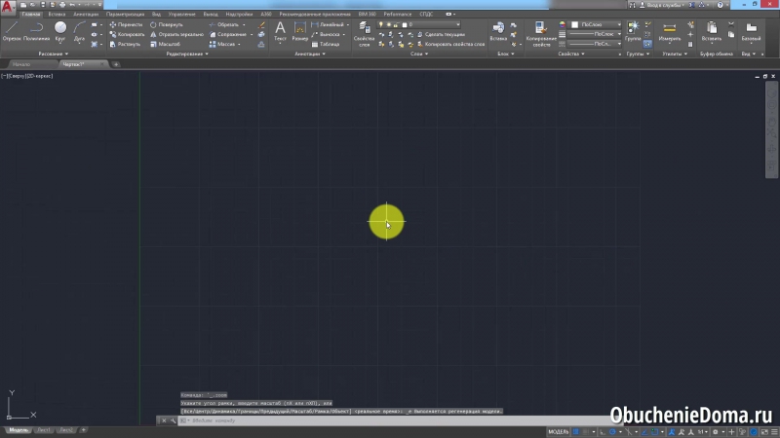Select the Круг (Circle) tool
The width and height of the screenshot is (780, 438).
[x=60, y=31]
